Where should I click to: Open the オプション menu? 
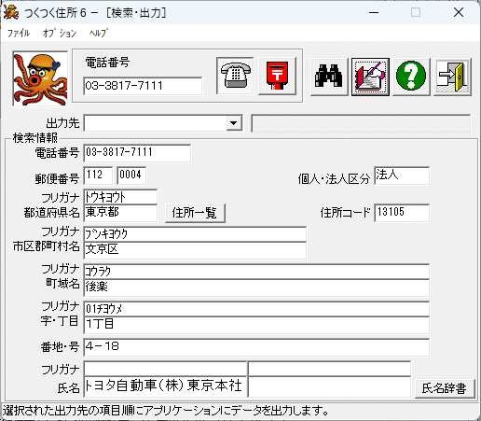pos(60,33)
